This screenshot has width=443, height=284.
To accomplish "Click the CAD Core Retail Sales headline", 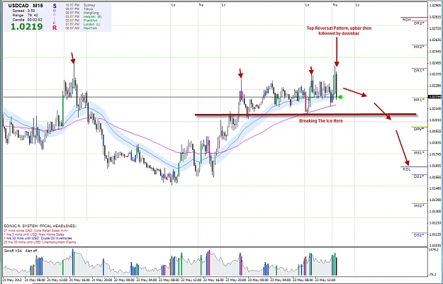I will coord(34,231).
